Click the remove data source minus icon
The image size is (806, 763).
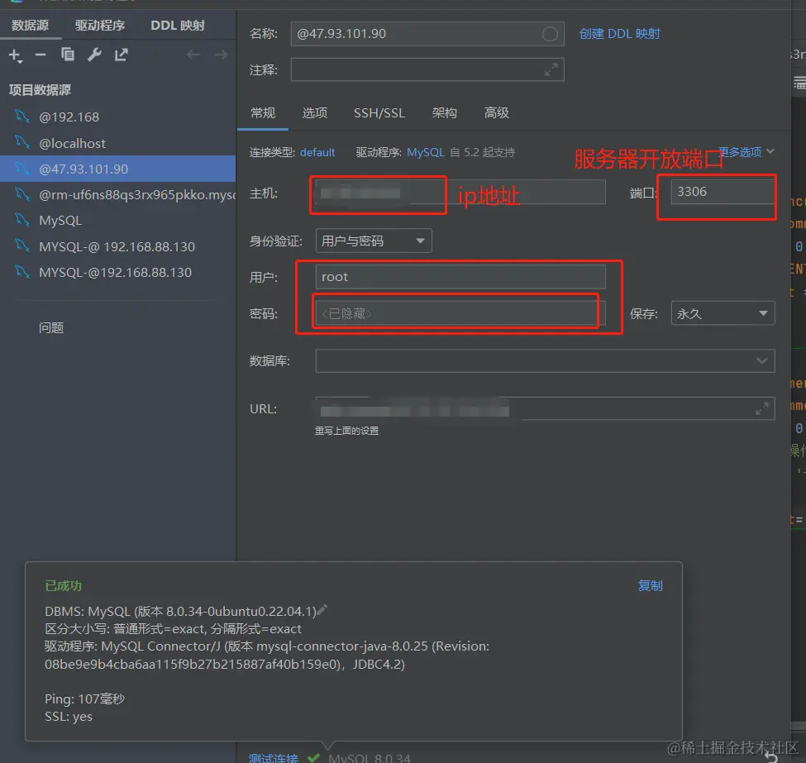click(41, 55)
